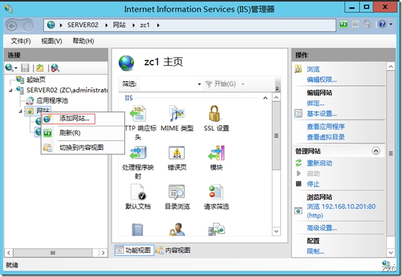Click the 查看应用程序 link
The height and width of the screenshot is (277, 402).
[x=326, y=126]
